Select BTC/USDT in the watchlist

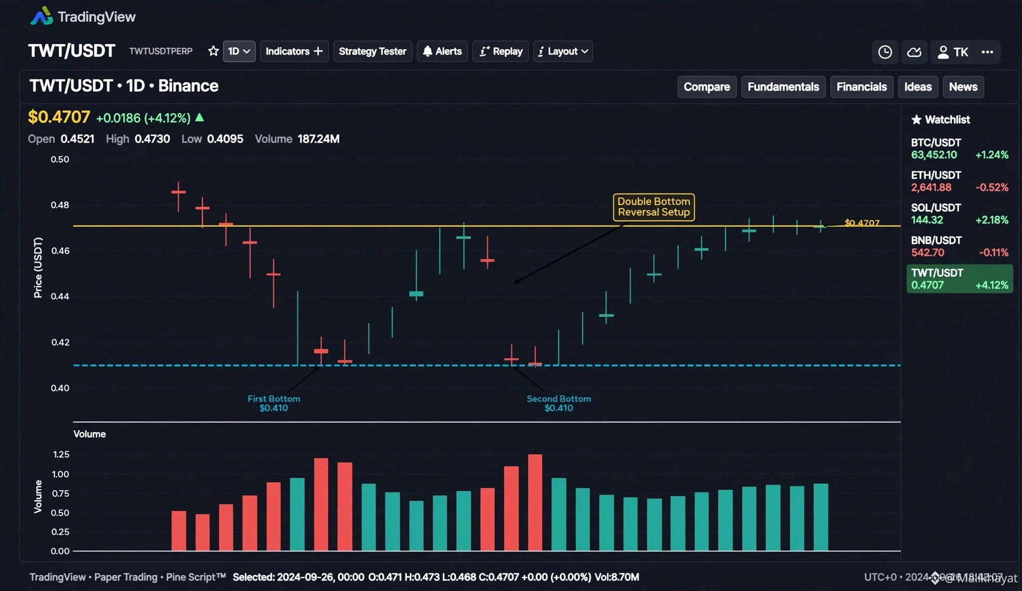click(960, 149)
